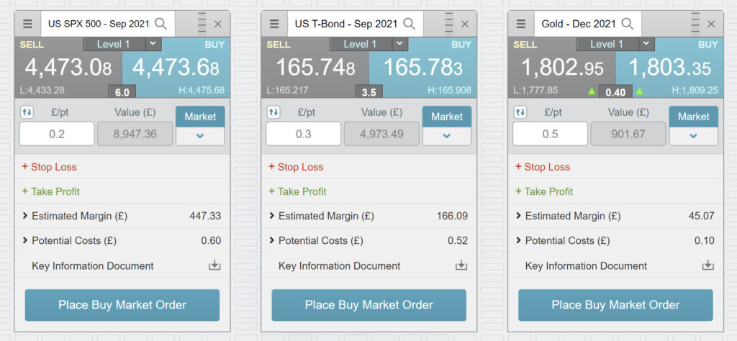The image size is (737, 341).
Task: Open hamburger menu on Gold ticket
Action: (521, 24)
